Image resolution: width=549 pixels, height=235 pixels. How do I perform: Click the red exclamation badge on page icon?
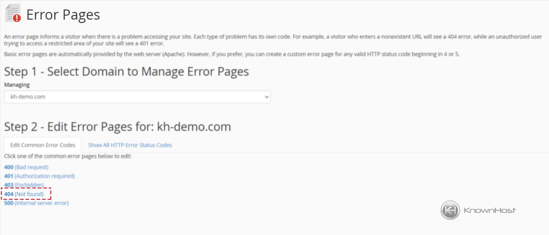tap(17, 18)
